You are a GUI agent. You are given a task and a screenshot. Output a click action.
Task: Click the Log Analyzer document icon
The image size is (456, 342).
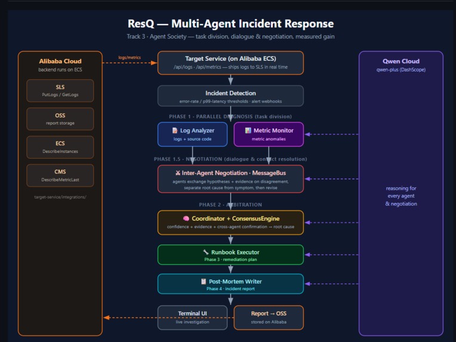[175, 130]
